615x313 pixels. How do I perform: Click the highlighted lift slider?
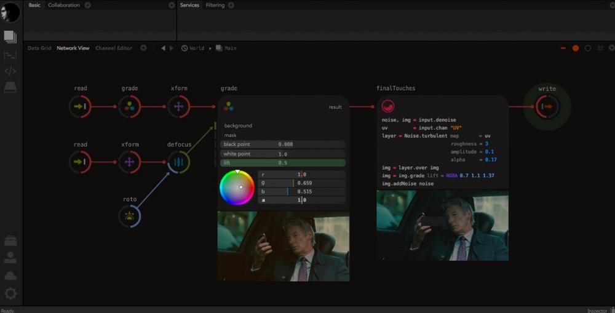[x=283, y=163]
